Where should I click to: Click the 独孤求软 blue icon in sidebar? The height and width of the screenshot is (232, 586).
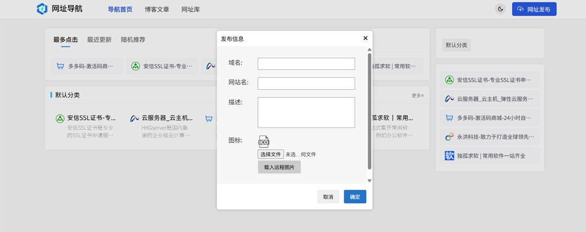pos(449,156)
